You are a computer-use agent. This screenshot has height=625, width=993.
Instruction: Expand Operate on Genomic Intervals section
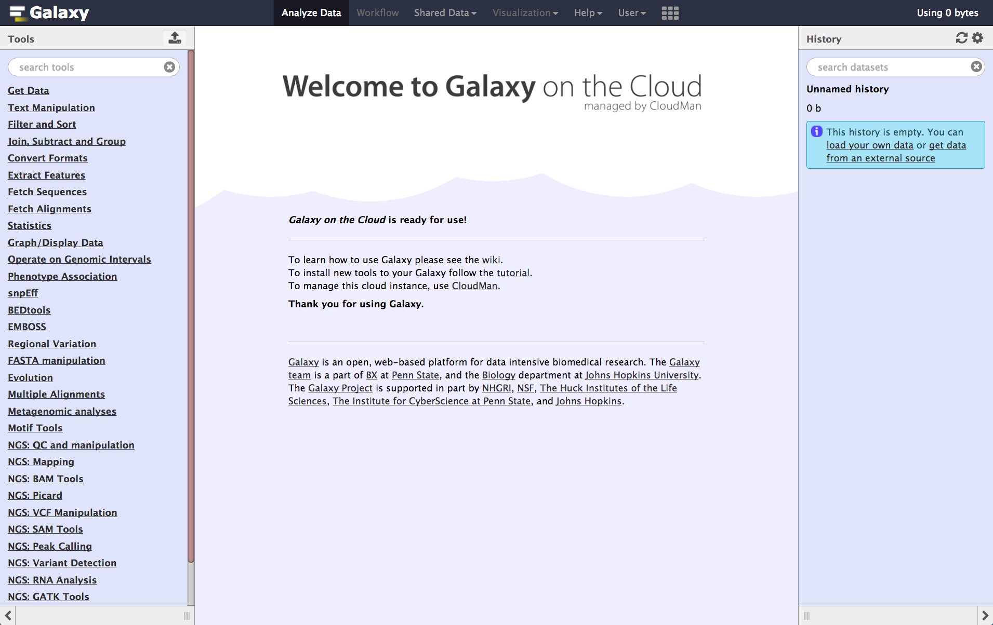click(x=80, y=259)
